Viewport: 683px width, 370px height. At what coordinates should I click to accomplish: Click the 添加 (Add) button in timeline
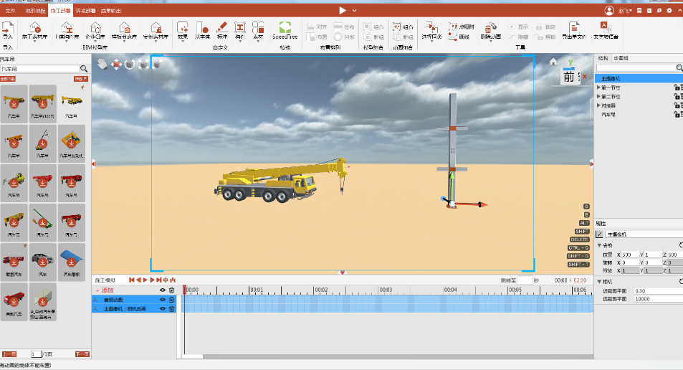108,290
